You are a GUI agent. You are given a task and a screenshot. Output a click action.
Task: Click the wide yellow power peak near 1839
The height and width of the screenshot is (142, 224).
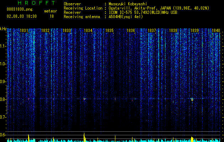[x=192, y=139]
